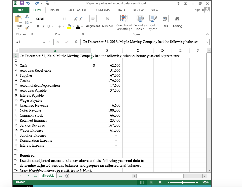Click the Save icon in Quick Access Toolbar
Screen dimensions: 242x187
pos(22,3)
